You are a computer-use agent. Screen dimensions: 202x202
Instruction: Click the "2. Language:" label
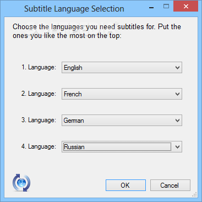[x=39, y=94]
